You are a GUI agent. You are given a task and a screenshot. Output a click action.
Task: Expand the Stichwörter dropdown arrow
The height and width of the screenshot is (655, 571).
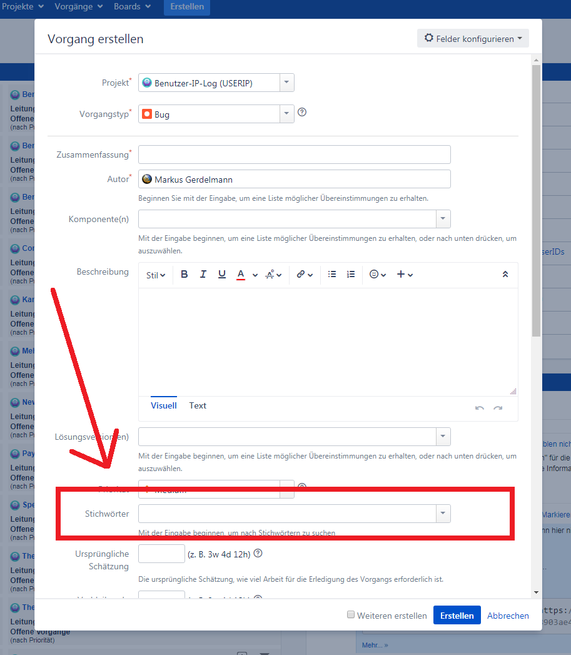point(443,514)
